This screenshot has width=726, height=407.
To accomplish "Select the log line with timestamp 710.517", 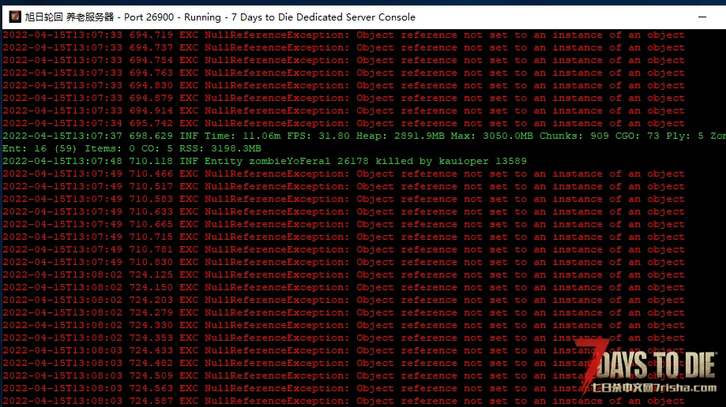I will 344,186.
